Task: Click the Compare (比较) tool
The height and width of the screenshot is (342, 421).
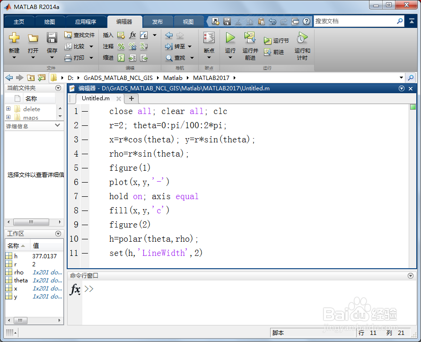Action: pyautogui.click(x=75, y=46)
